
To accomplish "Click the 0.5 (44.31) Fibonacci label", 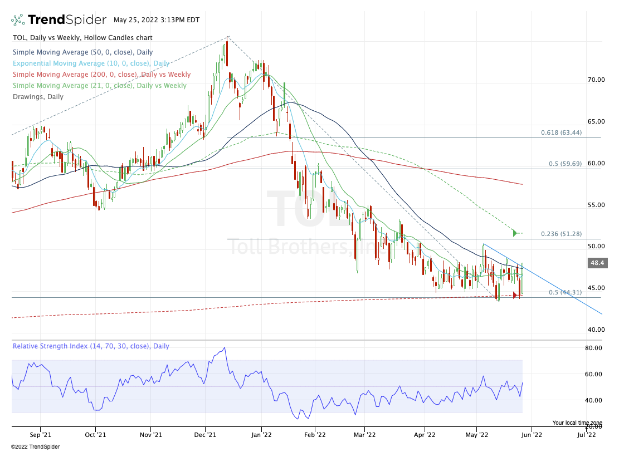I will click(x=566, y=292).
